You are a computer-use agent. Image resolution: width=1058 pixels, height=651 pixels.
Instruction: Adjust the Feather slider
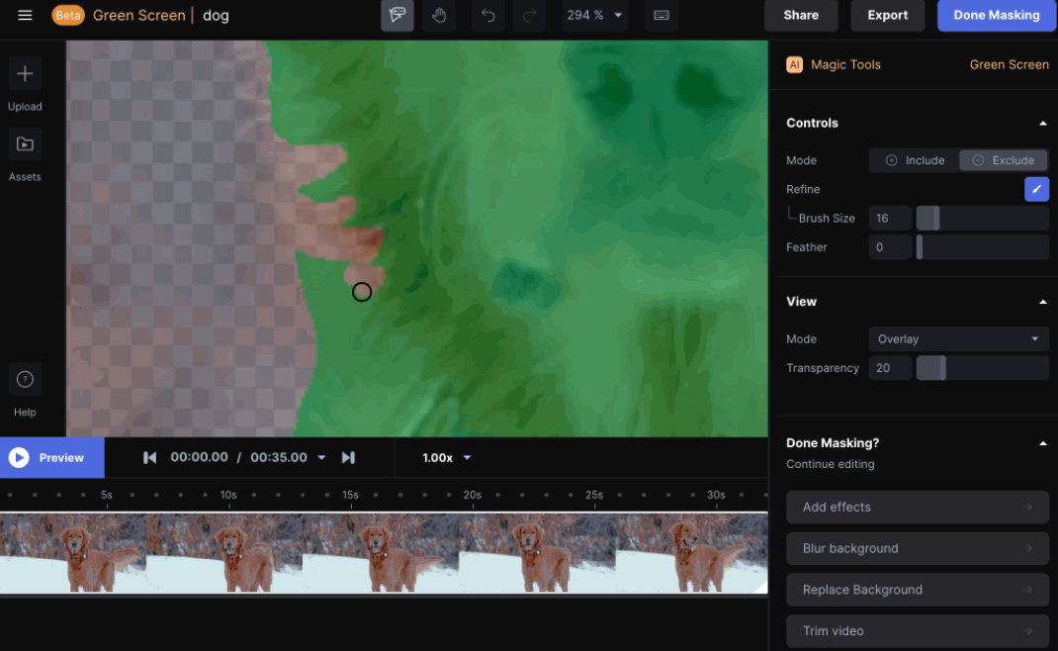point(983,247)
